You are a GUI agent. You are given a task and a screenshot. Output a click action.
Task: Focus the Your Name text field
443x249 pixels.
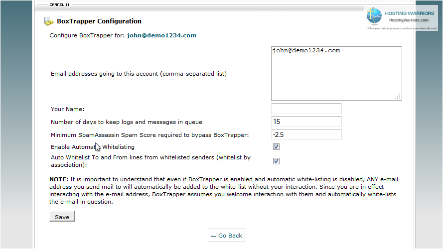306,109
